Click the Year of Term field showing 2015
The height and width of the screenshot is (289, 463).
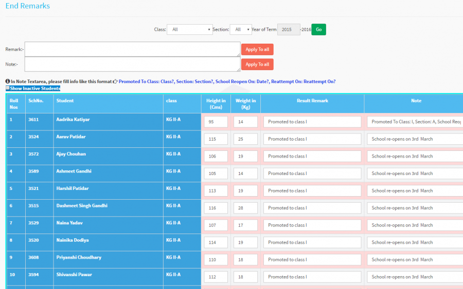(x=288, y=30)
